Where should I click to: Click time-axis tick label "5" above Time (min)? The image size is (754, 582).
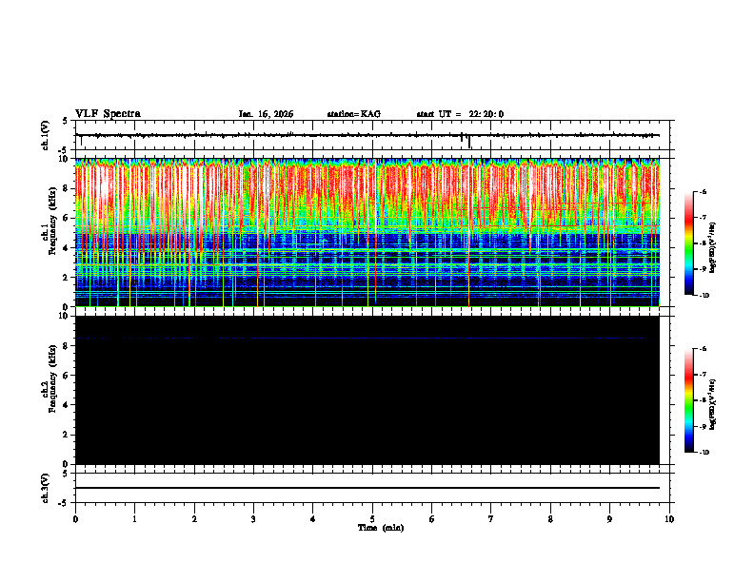point(372,519)
